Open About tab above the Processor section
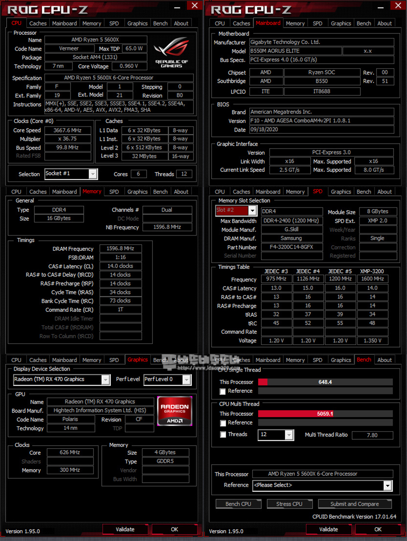The height and width of the screenshot is (541, 407). pyautogui.click(x=181, y=24)
